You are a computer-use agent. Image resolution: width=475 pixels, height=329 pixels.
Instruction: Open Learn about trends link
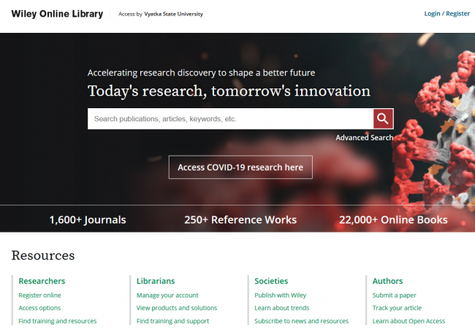coord(282,308)
